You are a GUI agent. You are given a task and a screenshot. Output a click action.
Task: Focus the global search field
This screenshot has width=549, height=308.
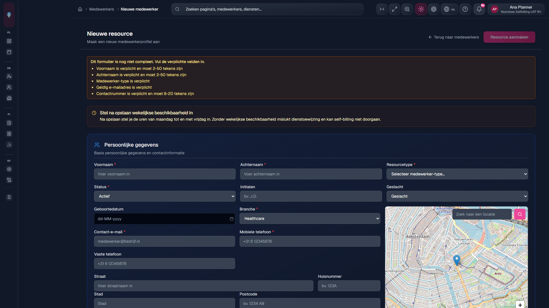coord(267,9)
